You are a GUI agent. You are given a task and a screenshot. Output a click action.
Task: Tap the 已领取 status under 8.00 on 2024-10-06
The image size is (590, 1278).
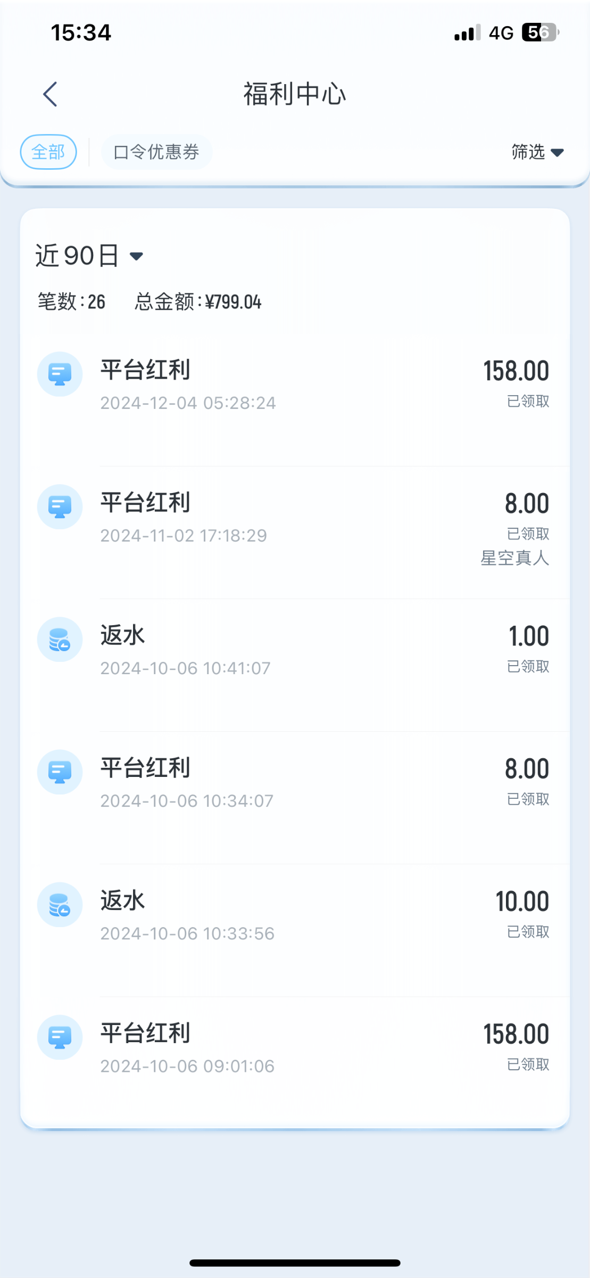(x=528, y=799)
